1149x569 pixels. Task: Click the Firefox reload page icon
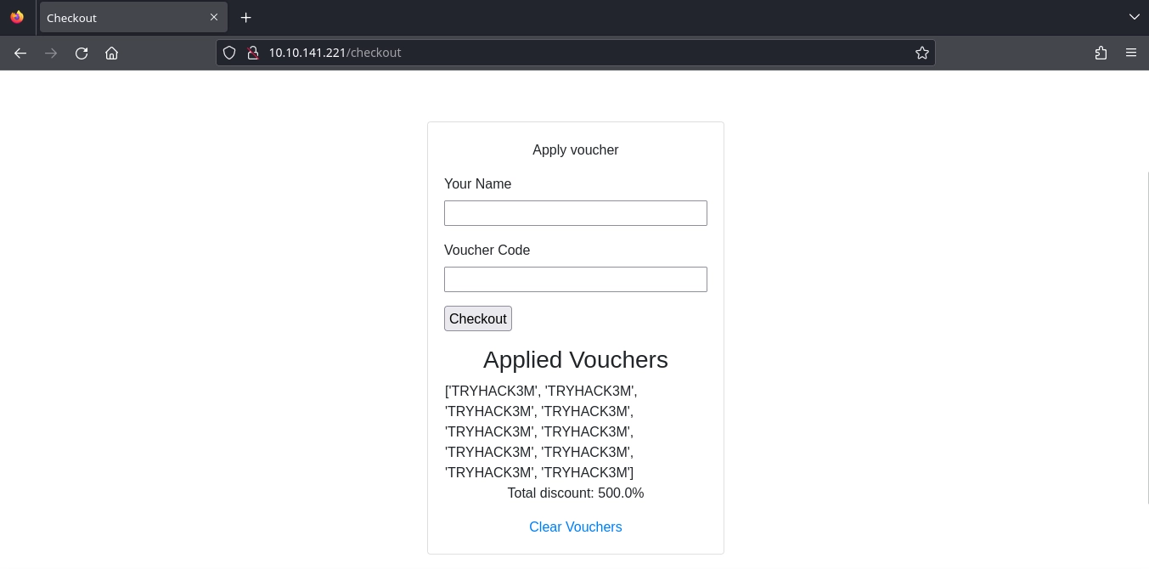tap(82, 53)
